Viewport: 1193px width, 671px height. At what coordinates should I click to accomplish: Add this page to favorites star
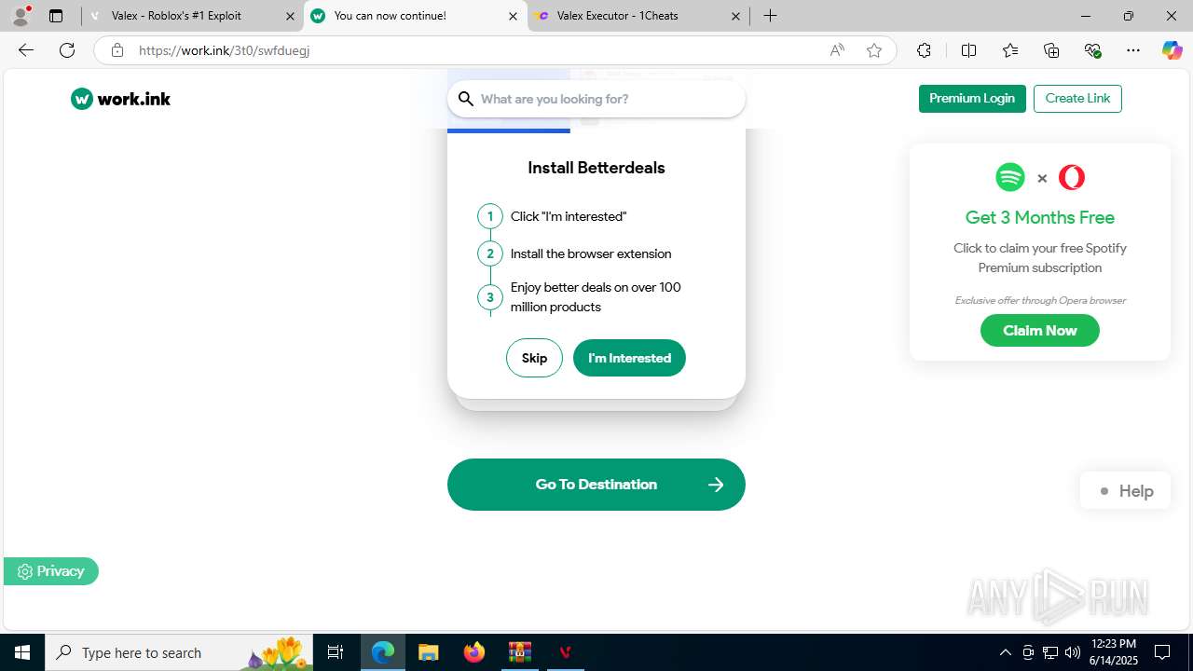point(874,50)
